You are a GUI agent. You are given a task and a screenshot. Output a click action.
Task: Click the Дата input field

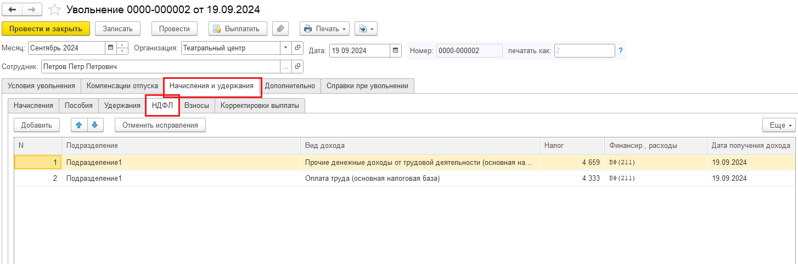pyautogui.click(x=359, y=51)
